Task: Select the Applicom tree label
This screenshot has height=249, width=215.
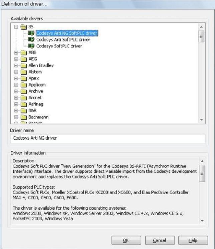Action: coord(37,85)
